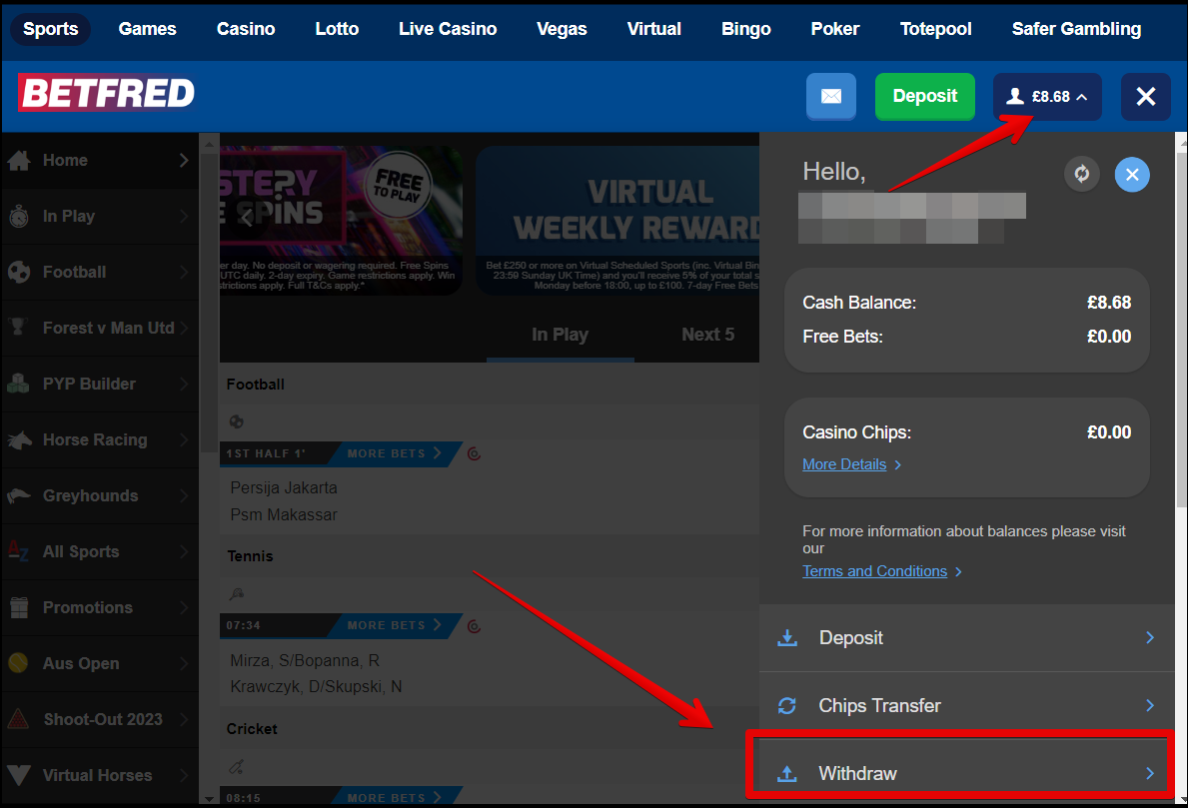
Task: Open Deposit row chevron in account panel
Action: [1150, 637]
